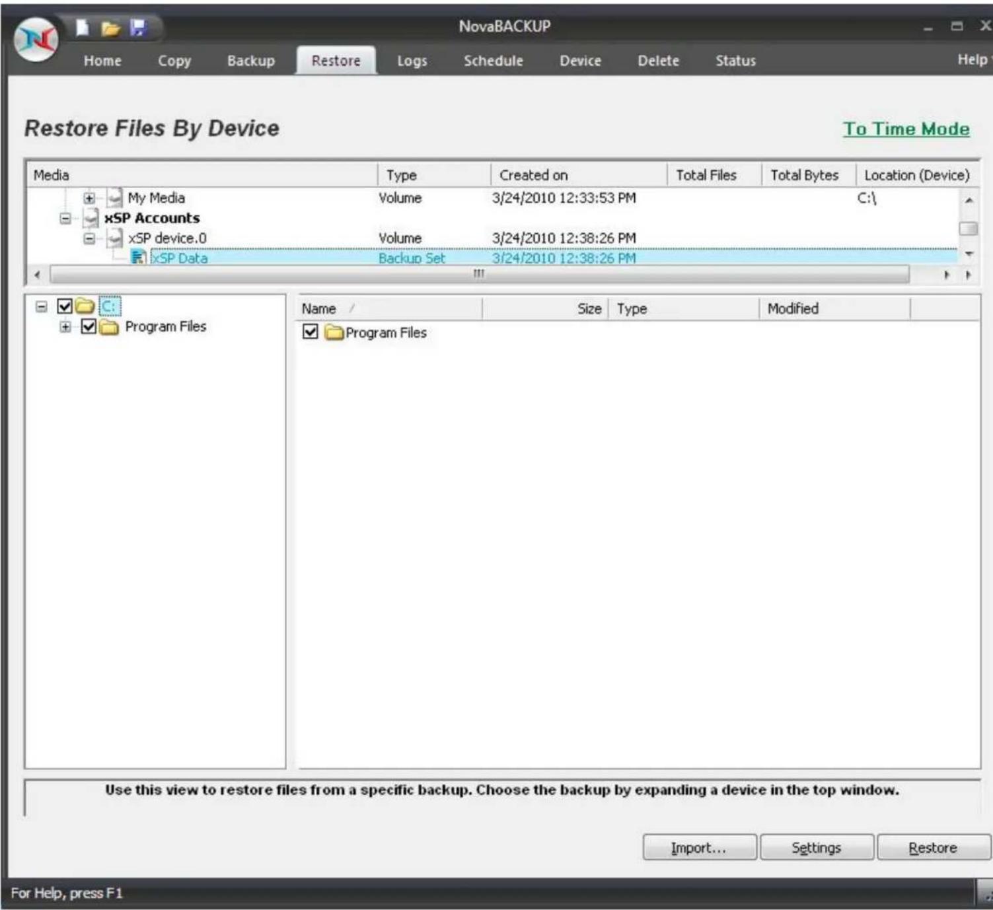Select the C: label in tree
993x910 pixels.
[110, 306]
